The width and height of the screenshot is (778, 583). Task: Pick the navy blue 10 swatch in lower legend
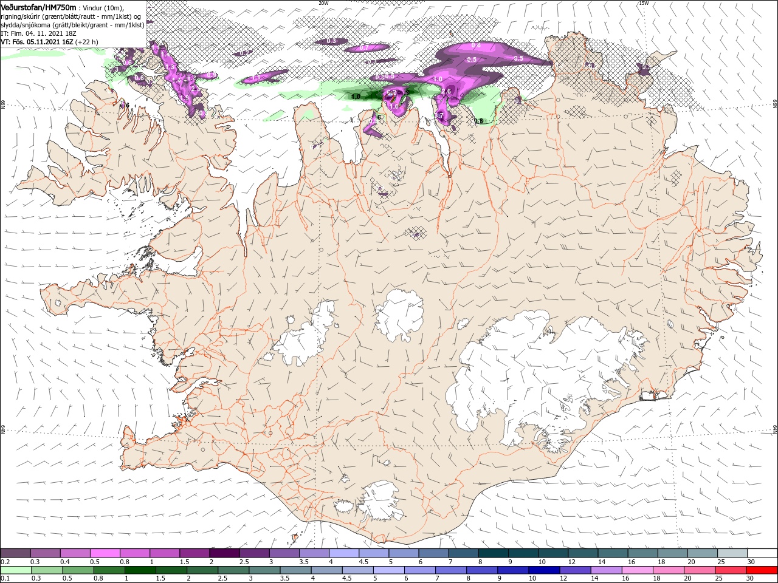coord(544,570)
